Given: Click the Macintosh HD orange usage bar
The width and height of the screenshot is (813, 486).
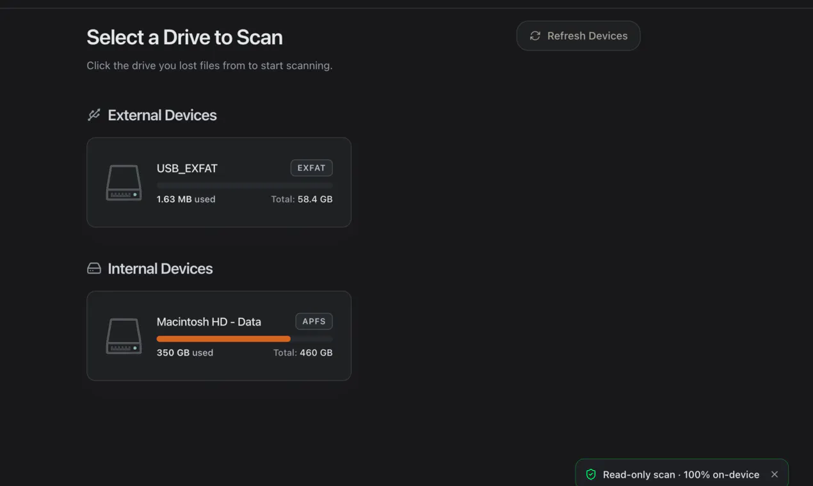Looking at the screenshot, I should (x=223, y=339).
